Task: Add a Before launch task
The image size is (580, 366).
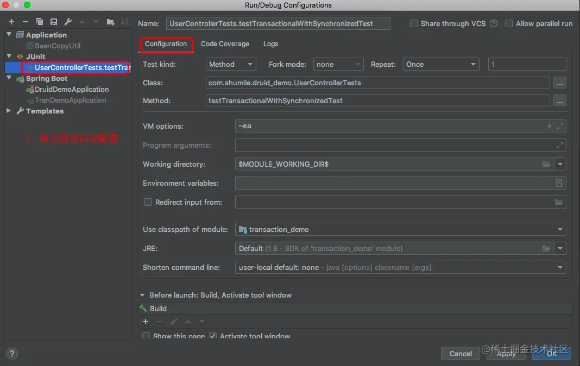Action: (146, 321)
